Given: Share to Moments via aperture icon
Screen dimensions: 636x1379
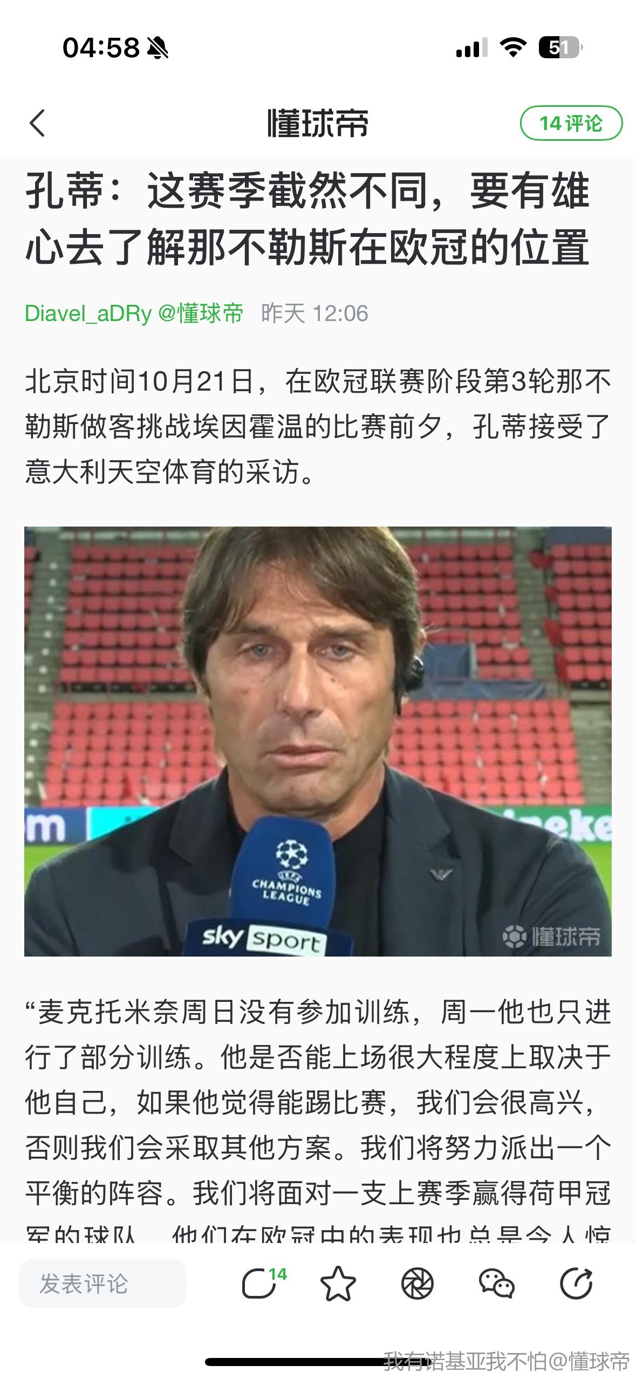Looking at the screenshot, I should [x=418, y=1284].
